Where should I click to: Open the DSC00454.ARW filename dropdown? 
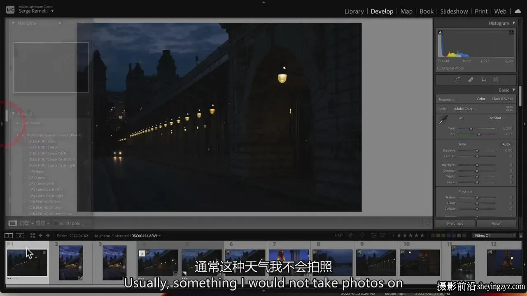pyautogui.click(x=146, y=236)
